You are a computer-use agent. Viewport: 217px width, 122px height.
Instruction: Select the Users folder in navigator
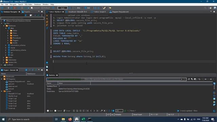[10, 57]
